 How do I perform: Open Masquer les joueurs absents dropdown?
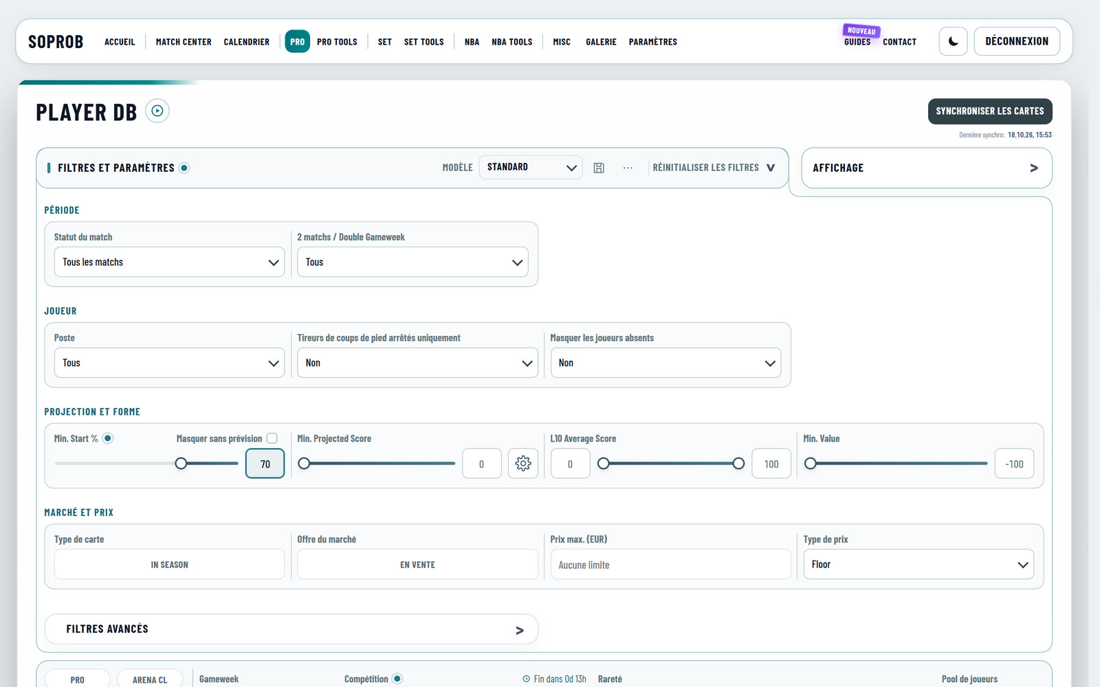click(665, 363)
